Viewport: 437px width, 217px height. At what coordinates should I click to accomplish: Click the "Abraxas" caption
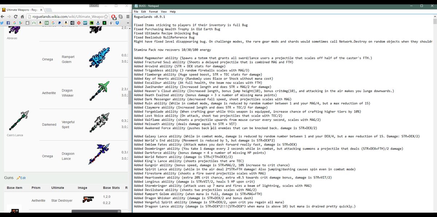[x=12, y=38]
